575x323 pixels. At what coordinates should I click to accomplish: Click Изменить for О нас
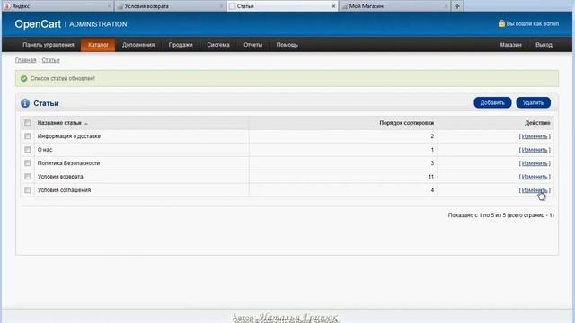(x=535, y=150)
